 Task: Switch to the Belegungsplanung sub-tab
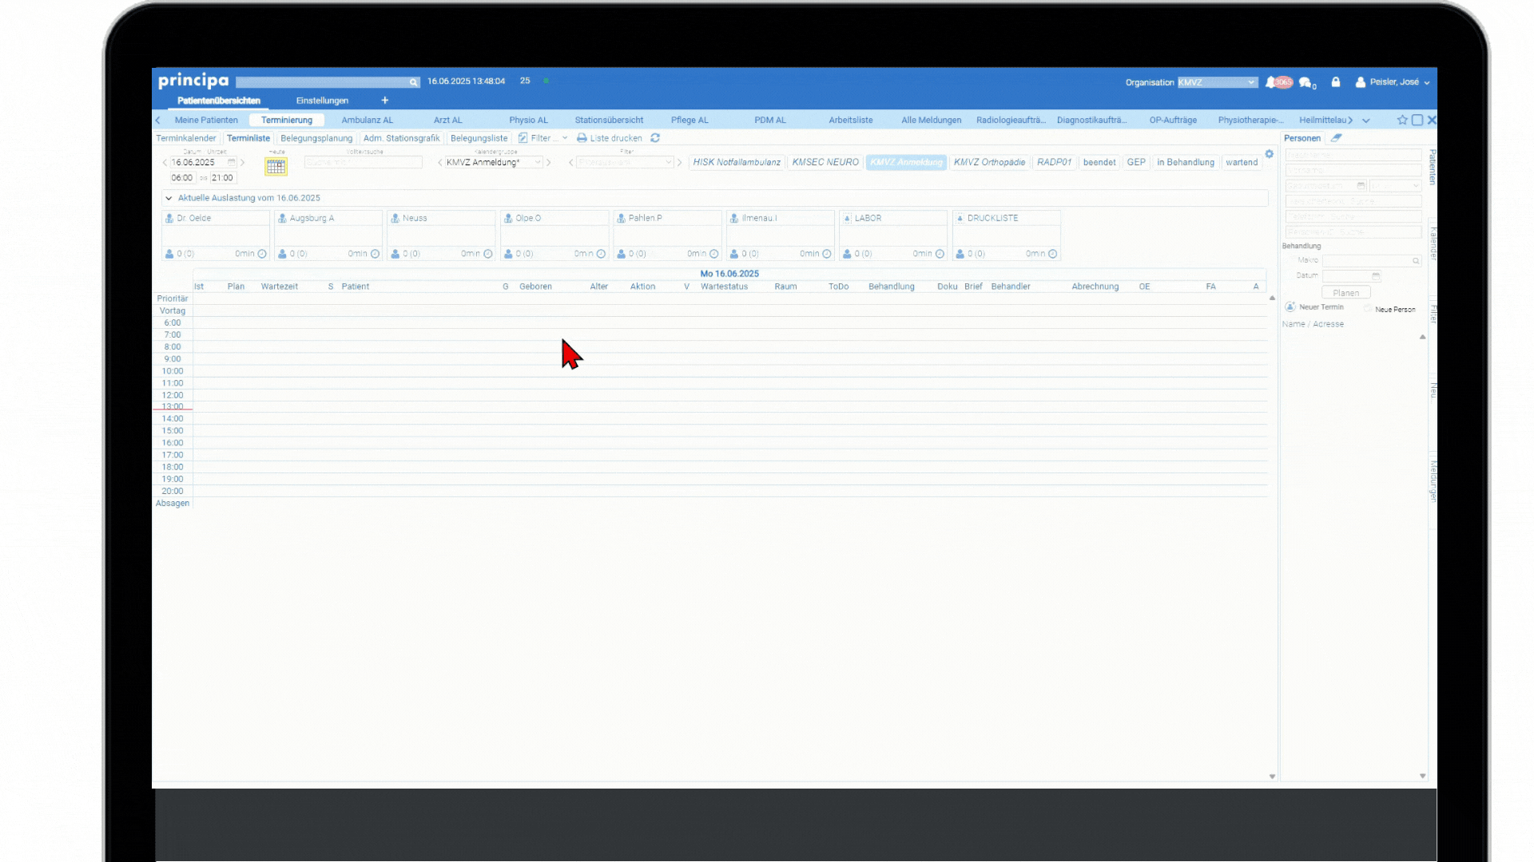pos(316,138)
